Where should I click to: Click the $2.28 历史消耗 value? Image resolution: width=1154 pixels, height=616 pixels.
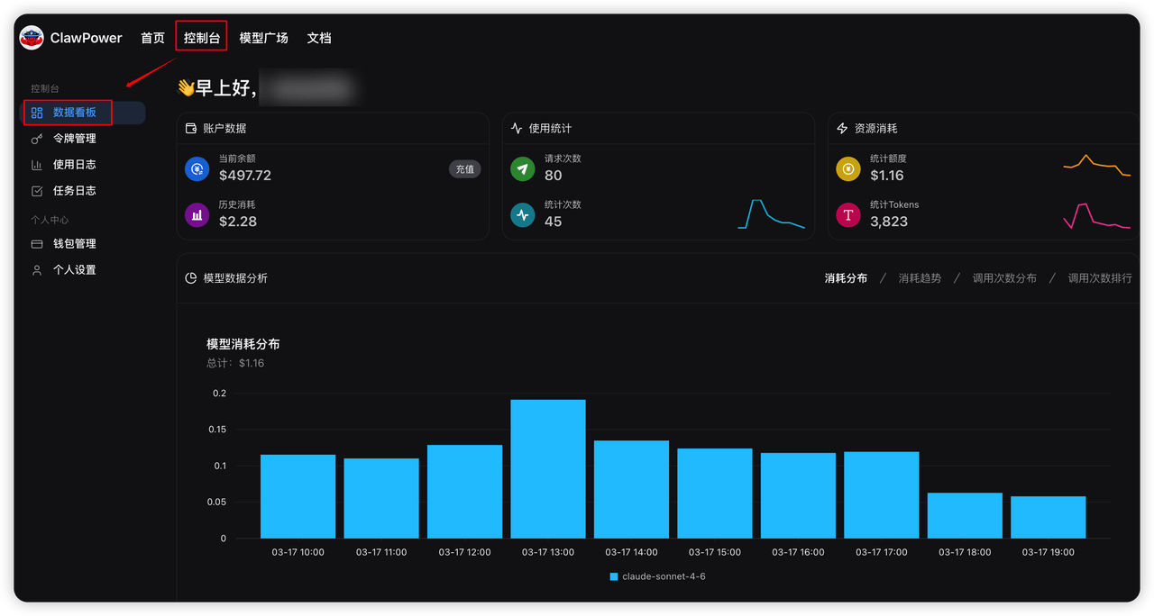238,222
